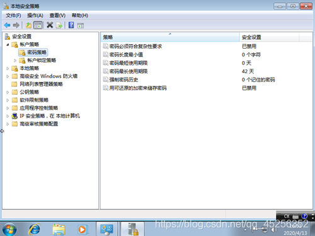Open the 操作(A) menu

[x=35, y=16]
